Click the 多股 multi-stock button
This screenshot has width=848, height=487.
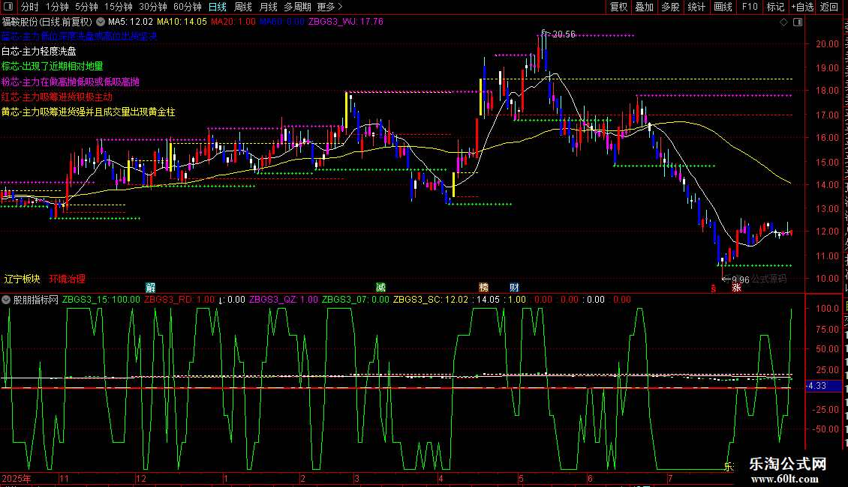click(x=670, y=7)
